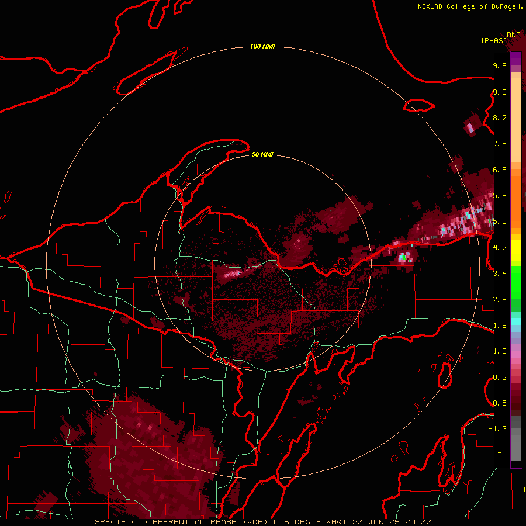Select the peach segment of the color bar
526x526 pixels.
(516, 117)
